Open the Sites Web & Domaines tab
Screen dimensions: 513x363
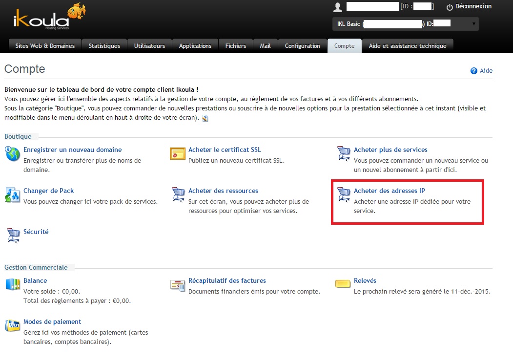45,46
